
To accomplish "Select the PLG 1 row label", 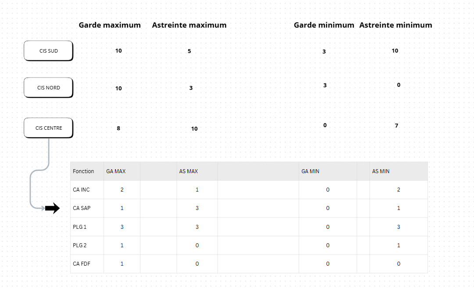I will [80, 227].
